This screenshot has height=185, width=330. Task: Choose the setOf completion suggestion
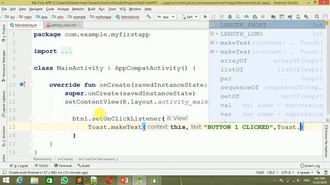(267, 96)
